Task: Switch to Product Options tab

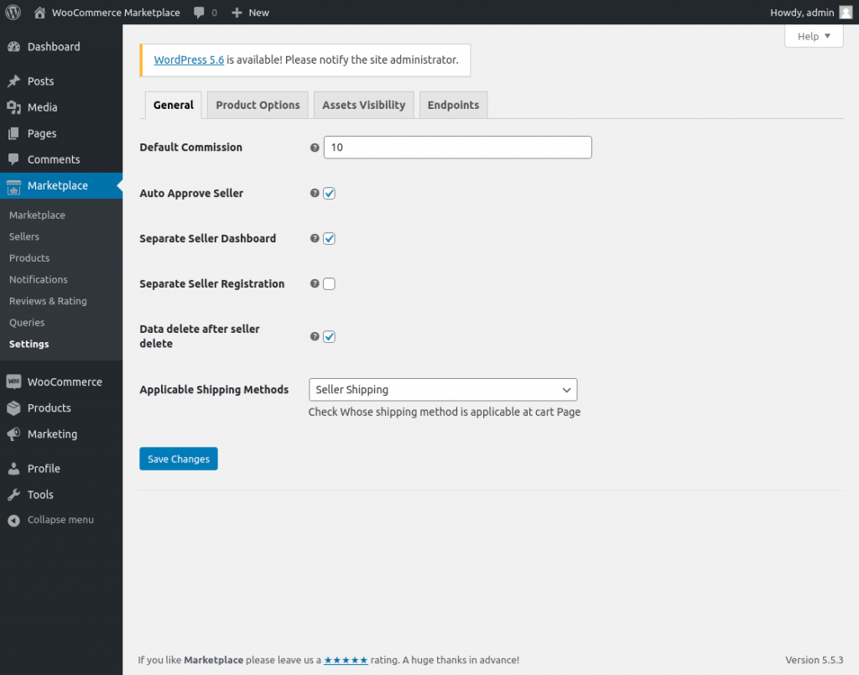Action: coord(258,105)
